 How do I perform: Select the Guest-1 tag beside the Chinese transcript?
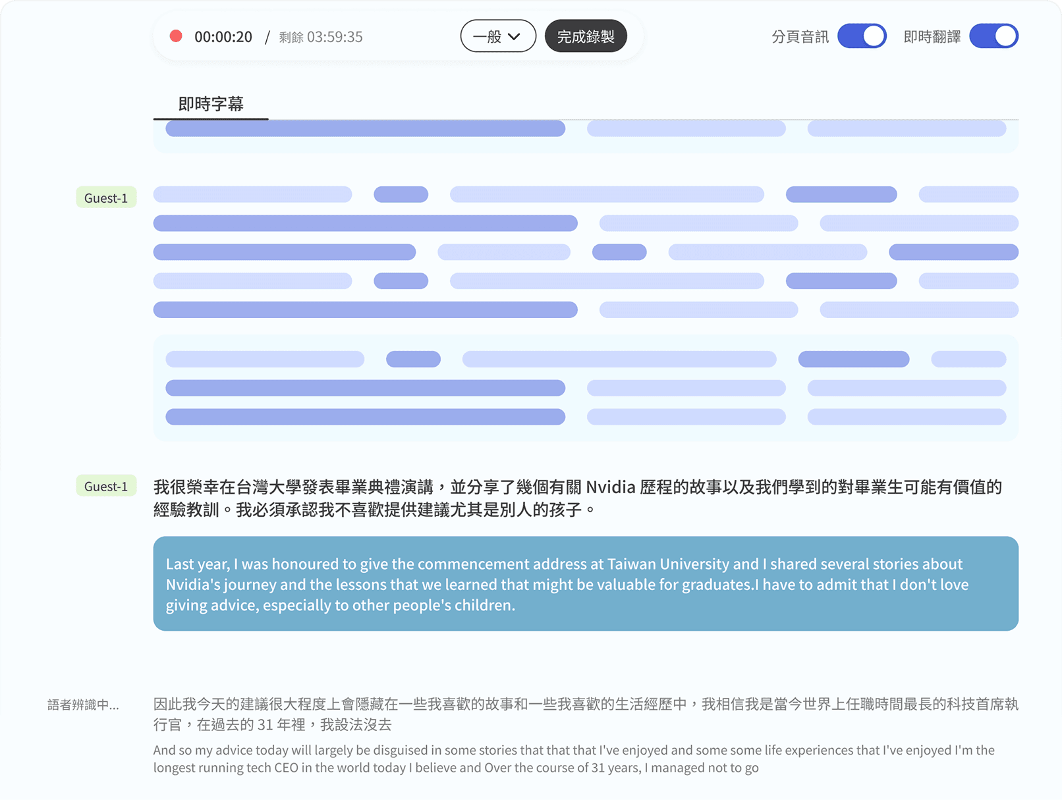coord(106,486)
